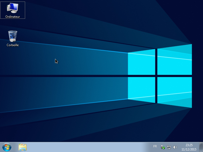Open the volume speaker tray icon
The width and height of the screenshot is (203, 152).
175,147
